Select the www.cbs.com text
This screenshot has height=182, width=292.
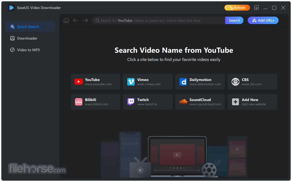pos(252,84)
